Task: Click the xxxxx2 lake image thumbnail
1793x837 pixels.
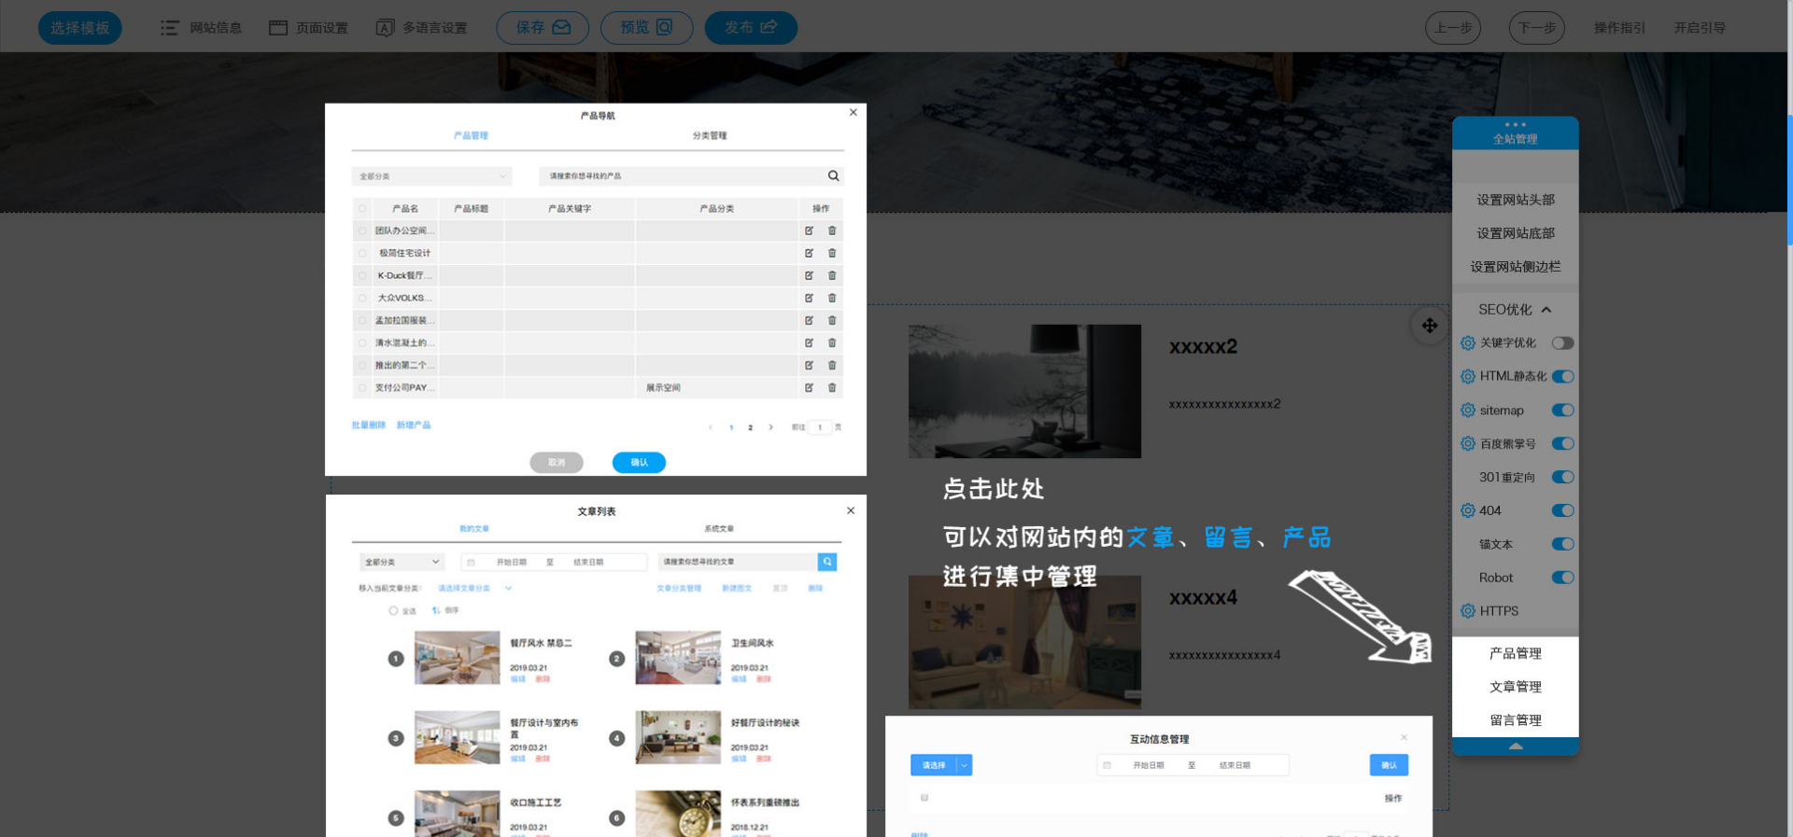Action: point(1024,391)
